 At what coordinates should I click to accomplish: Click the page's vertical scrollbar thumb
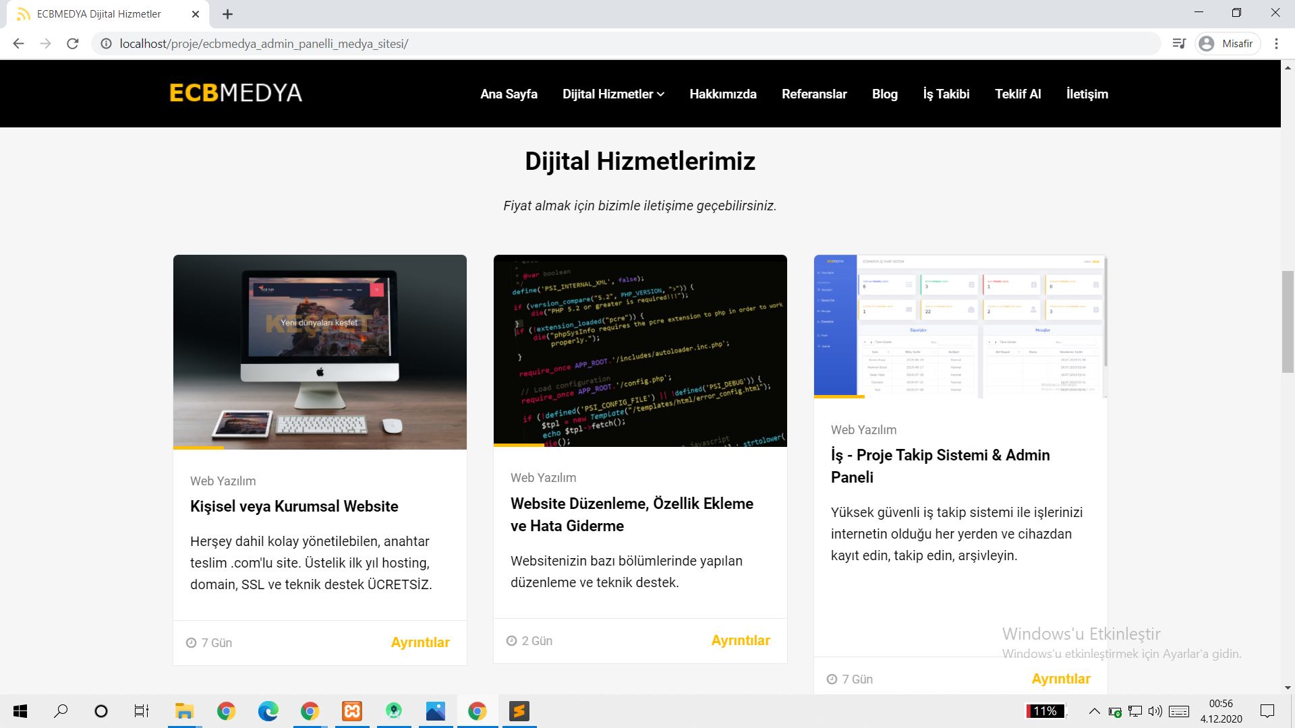click(1288, 322)
